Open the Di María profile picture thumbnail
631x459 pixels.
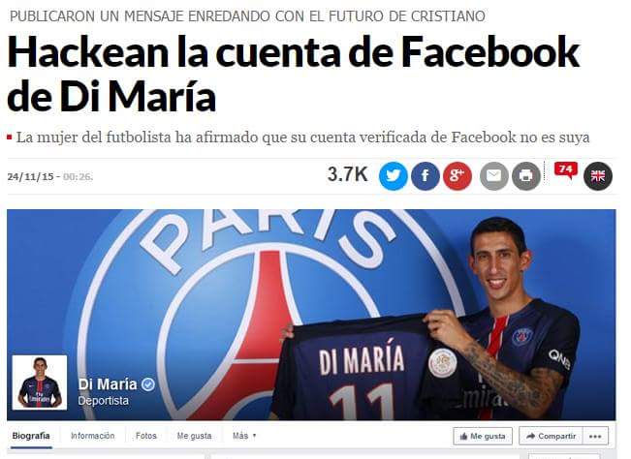pos(40,382)
